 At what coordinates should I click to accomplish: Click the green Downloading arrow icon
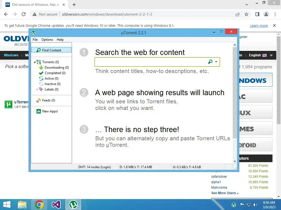tap(41, 68)
